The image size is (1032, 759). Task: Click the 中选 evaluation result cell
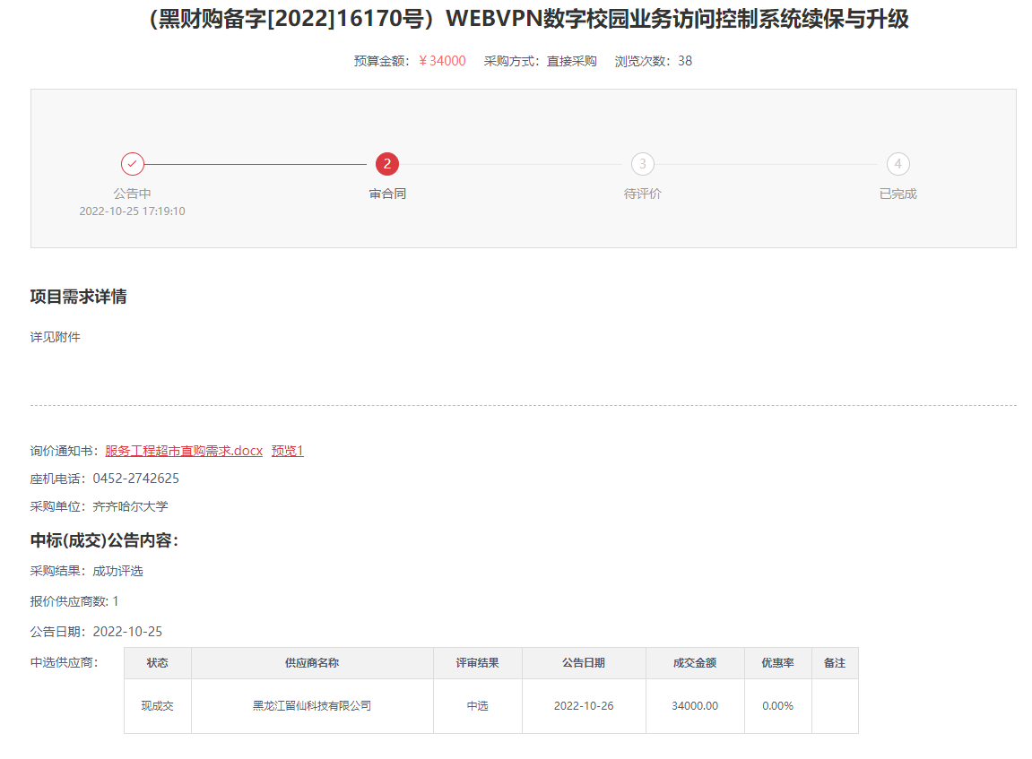tap(477, 705)
